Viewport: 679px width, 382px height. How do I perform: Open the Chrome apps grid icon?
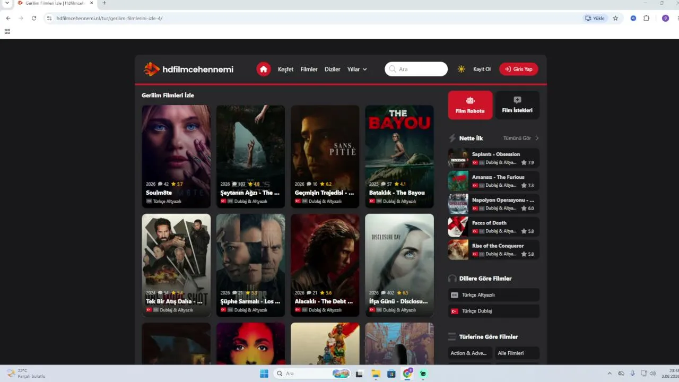pos(7,31)
